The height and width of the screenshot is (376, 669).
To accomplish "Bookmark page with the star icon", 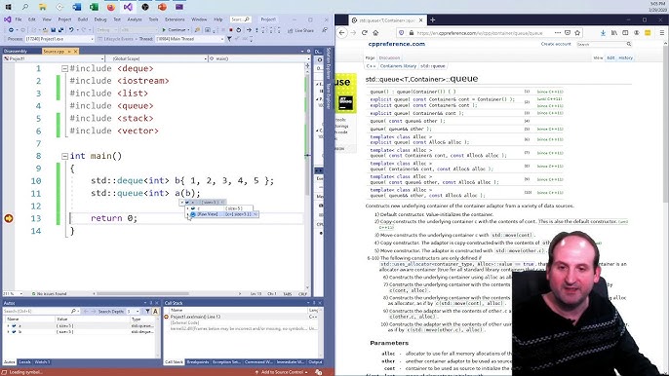I will [577, 33].
